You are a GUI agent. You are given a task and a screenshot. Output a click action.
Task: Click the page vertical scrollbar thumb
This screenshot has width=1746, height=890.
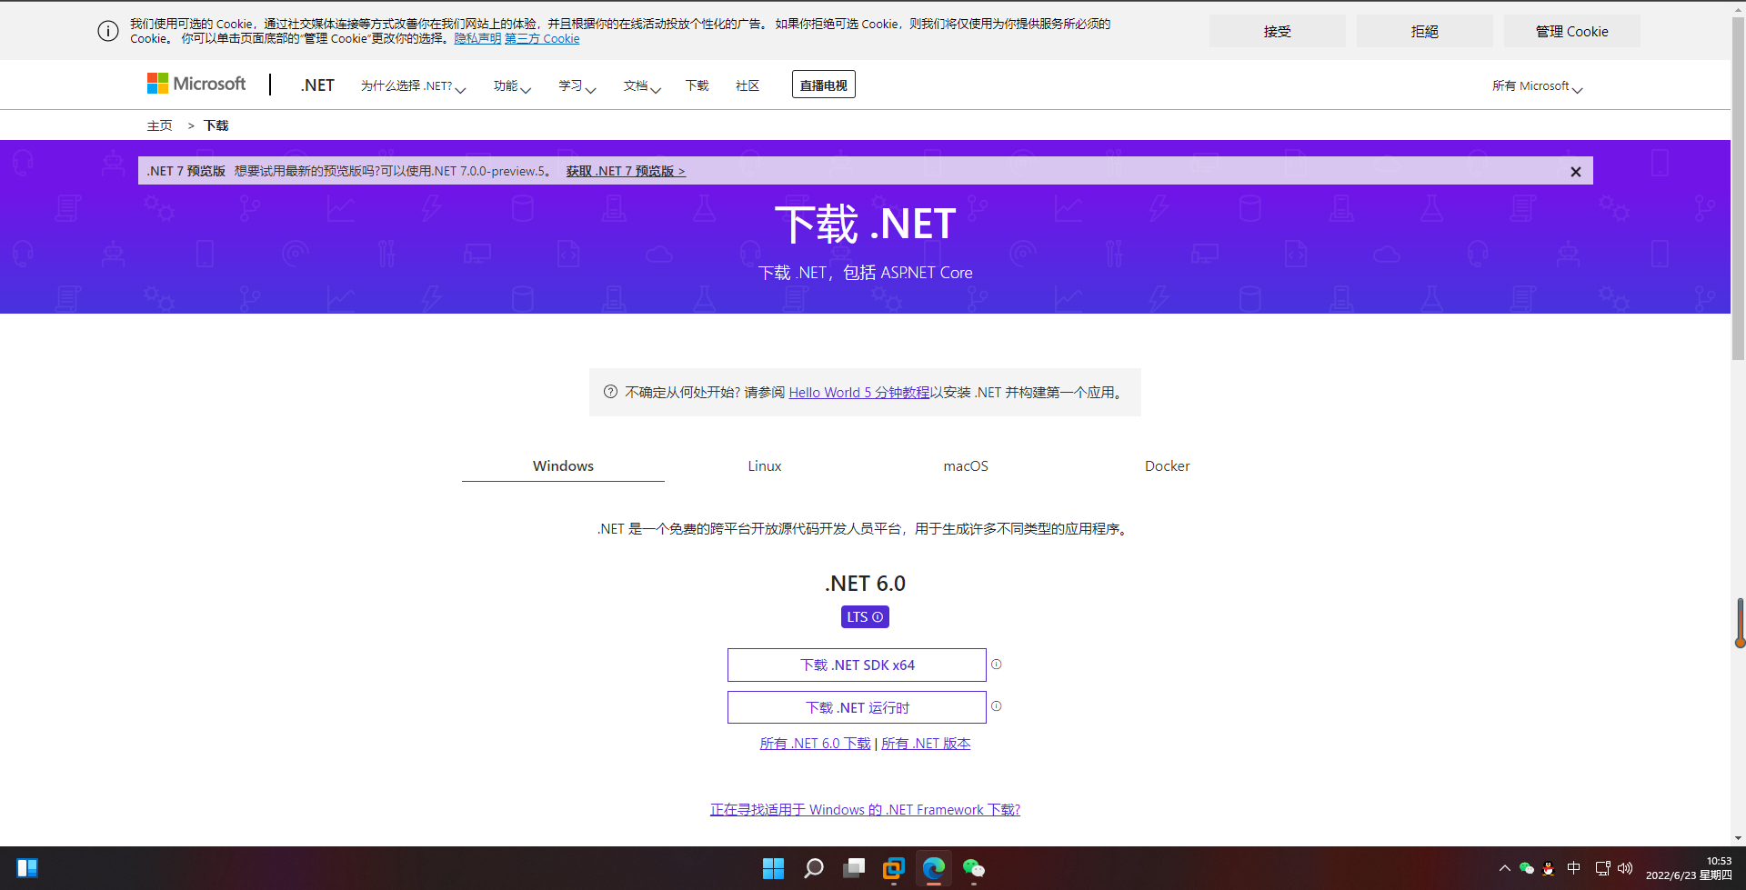1739,191
